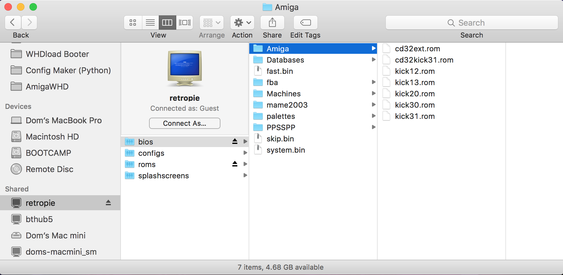563x275 pixels.
Task: Select the kick12.rom file
Action: click(x=442, y=71)
